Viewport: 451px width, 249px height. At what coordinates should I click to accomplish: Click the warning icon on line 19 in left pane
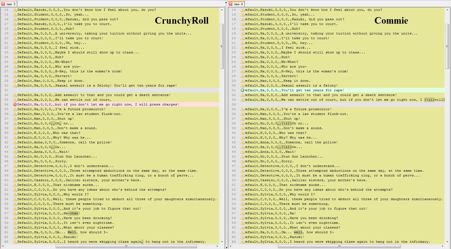pos(15,33)
